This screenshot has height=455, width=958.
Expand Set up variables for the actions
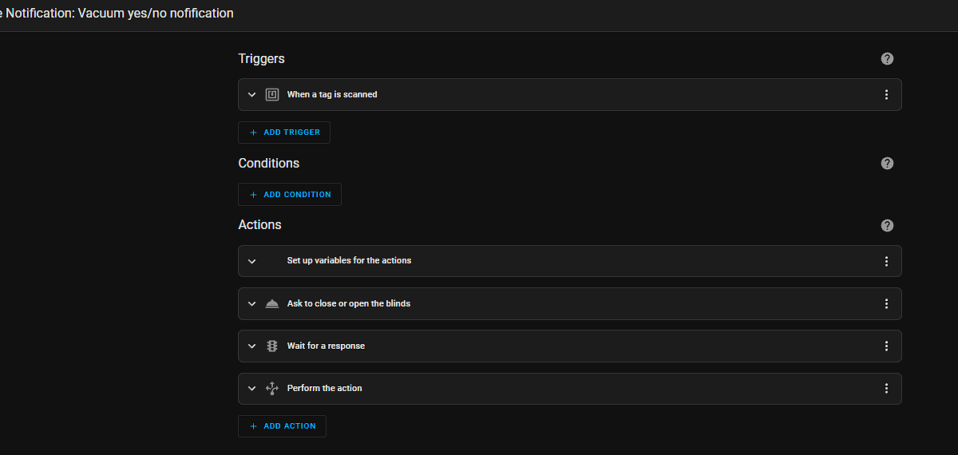coord(251,261)
